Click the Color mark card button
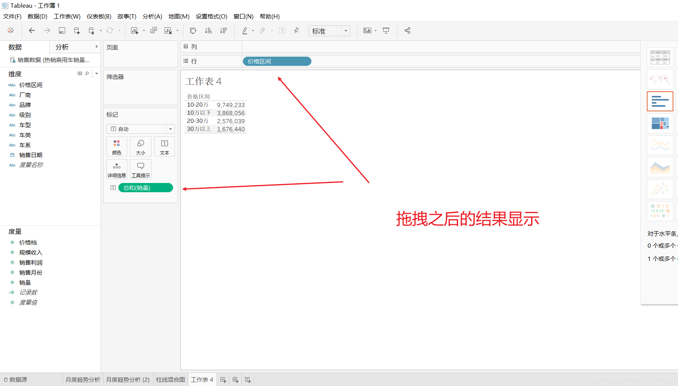This screenshot has width=678, height=386. (x=117, y=147)
